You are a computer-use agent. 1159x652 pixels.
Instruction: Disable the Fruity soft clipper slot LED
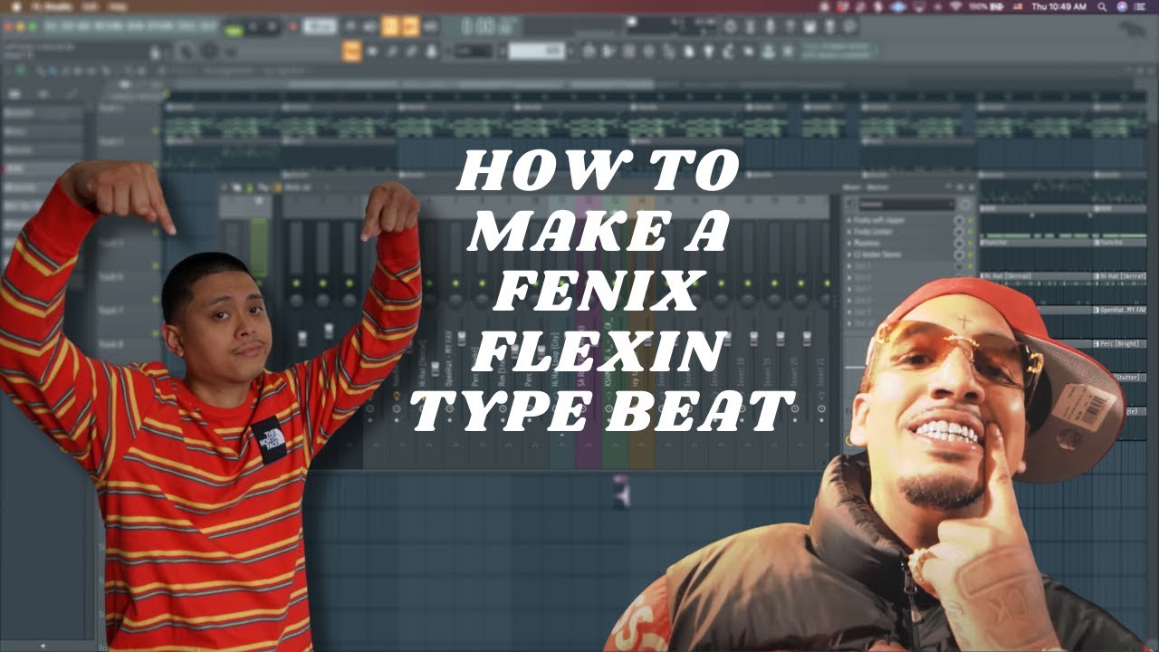970,220
